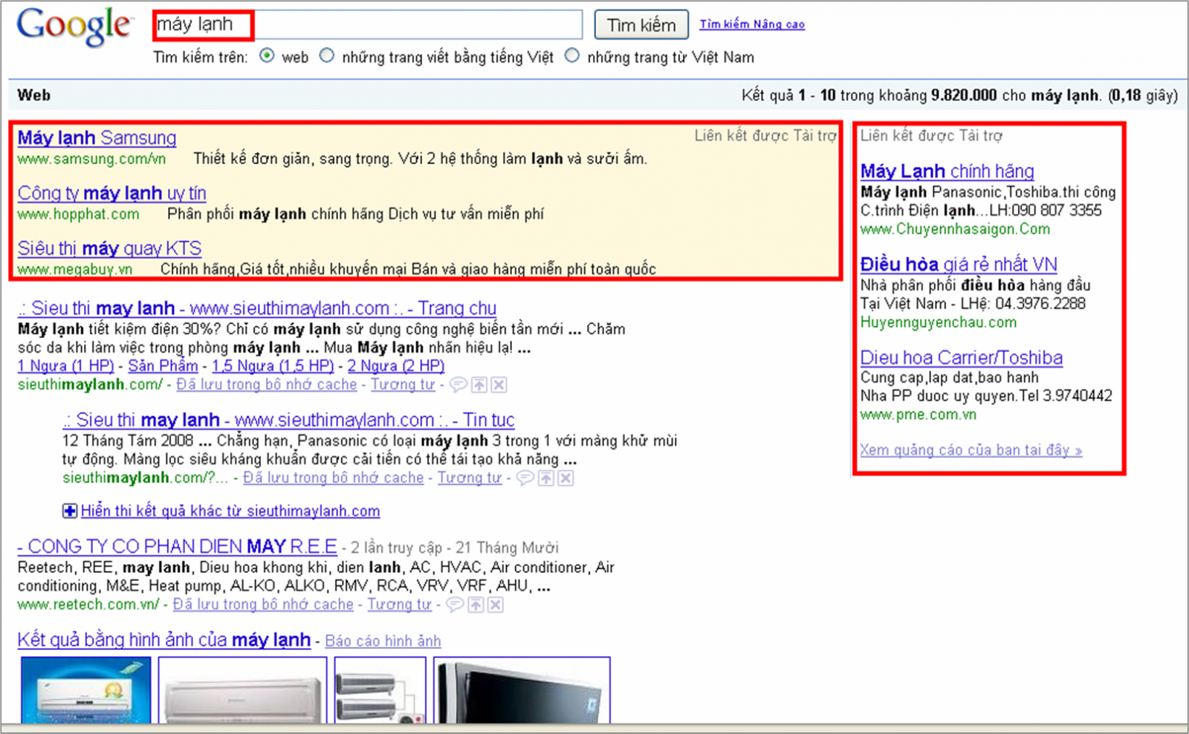The width and height of the screenshot is (1189, 734).
Task: Open 'Sieu thi may lanh - Tin tuc' result
Action: click(x=288, y=420)
